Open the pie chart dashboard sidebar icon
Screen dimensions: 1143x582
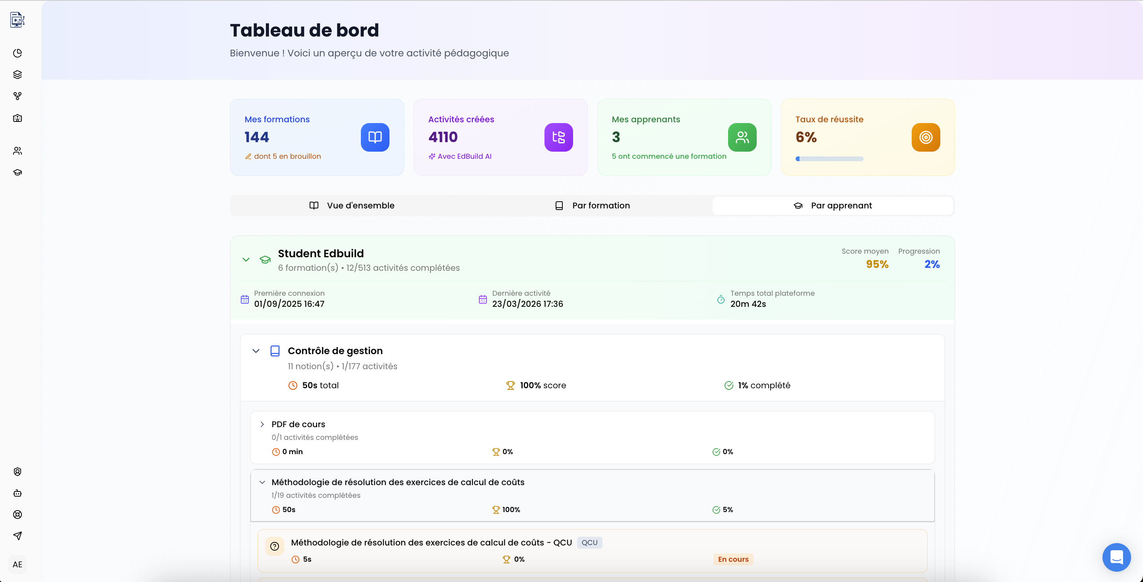tap(17, 53)
